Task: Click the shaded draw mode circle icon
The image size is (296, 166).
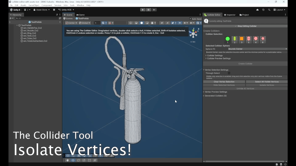Action: [142, 23]
